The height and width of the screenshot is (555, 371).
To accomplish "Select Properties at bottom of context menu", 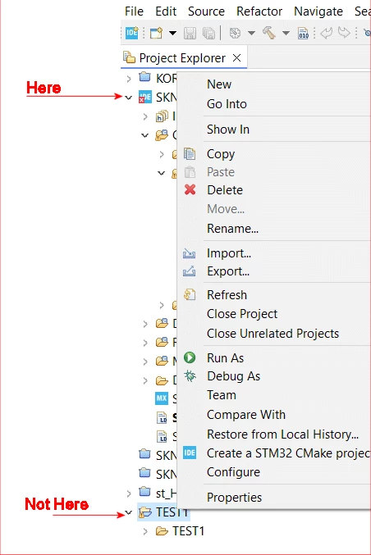I will click(234, 498).
